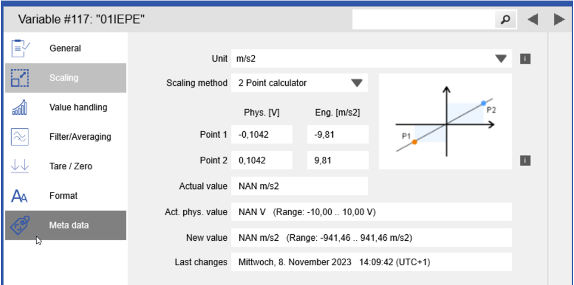Image resolution: width=574 pixels, height=285 pixels.
Task: Expand the Unit dropdown
Action: (501, 59)
